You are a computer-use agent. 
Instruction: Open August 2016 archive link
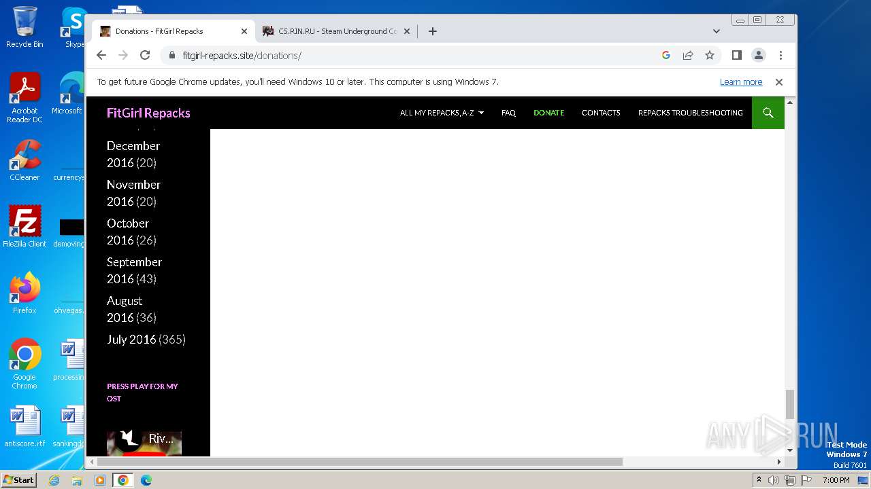point(125,309)
